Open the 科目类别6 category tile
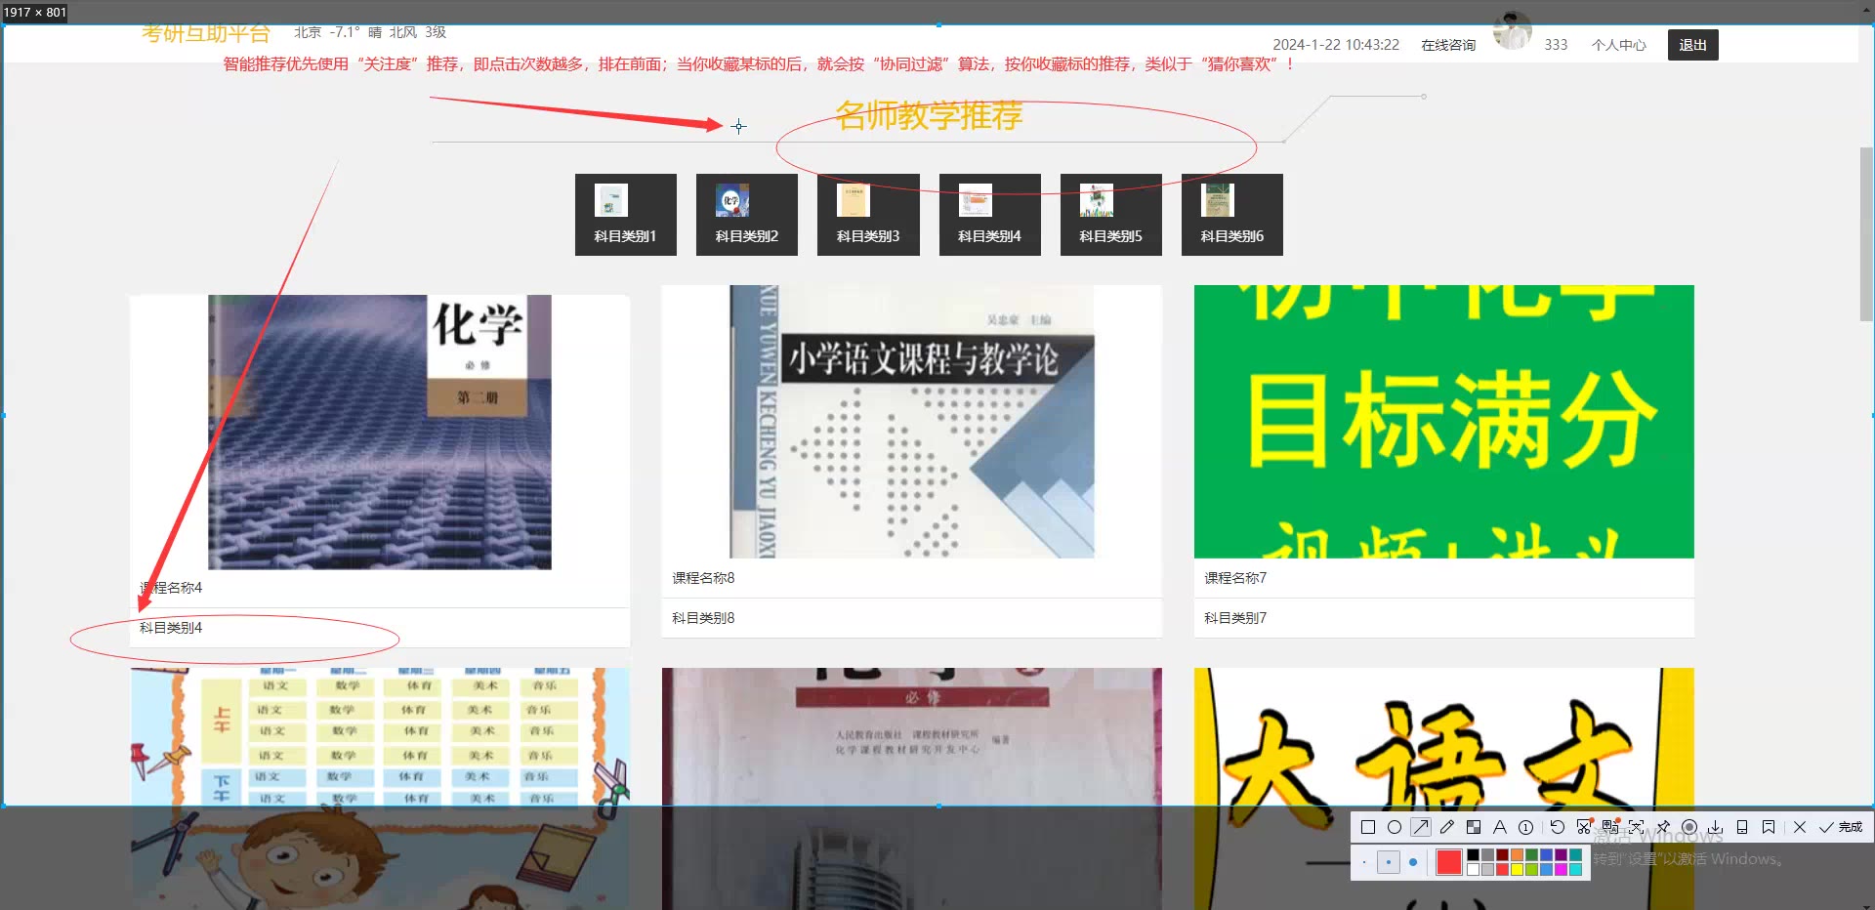Viewport: 1875px width, 910px height. coord(1231,215)
